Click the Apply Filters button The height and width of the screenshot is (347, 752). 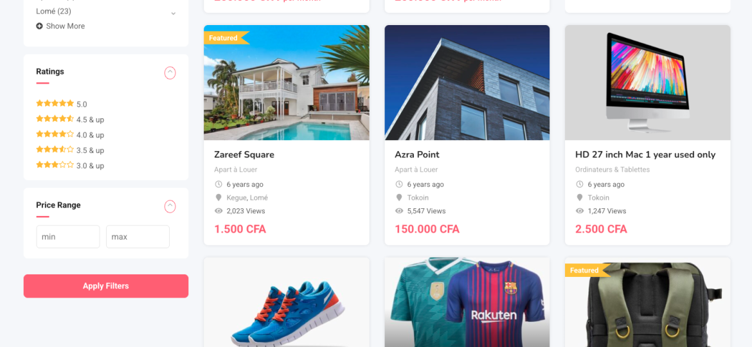coord(106,286)
